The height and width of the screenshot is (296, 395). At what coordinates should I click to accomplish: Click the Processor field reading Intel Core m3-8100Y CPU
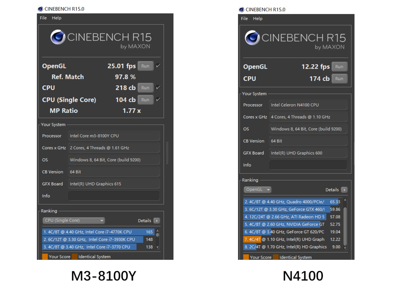114,136
